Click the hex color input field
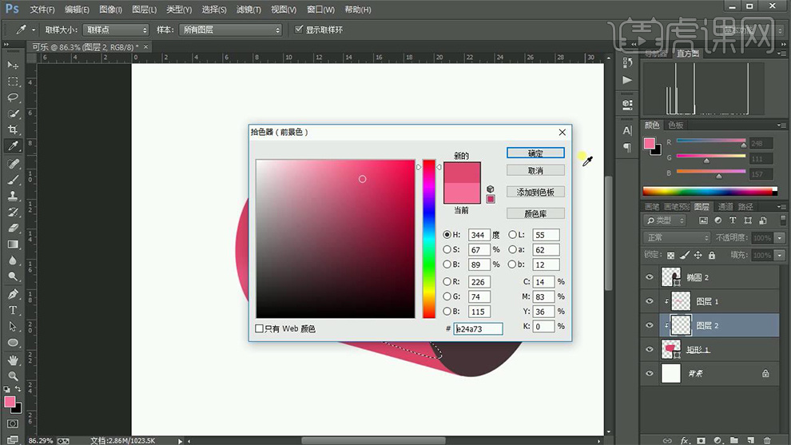 point(478,328)
